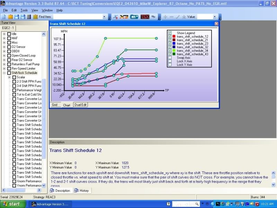
Task: Click the folder icon beside Find Item
Action: 36,17
